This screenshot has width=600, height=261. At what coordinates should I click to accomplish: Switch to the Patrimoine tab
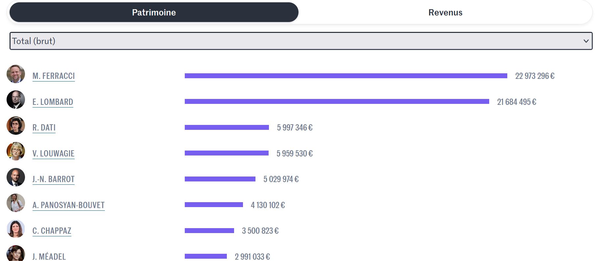[x=154, y=12]
